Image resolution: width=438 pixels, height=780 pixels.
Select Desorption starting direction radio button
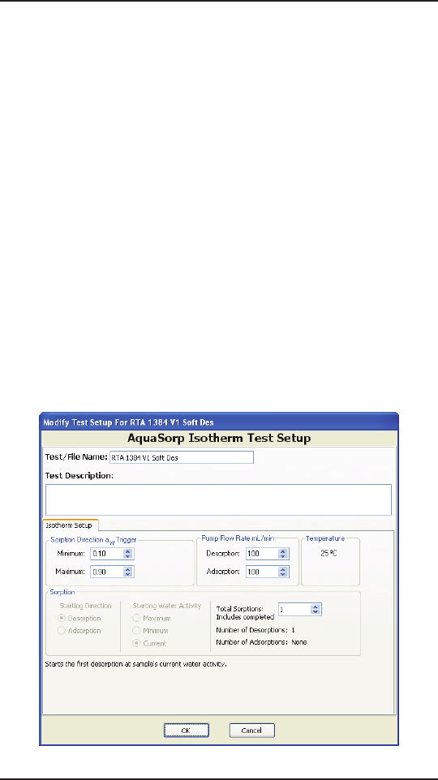pos(62,619)
